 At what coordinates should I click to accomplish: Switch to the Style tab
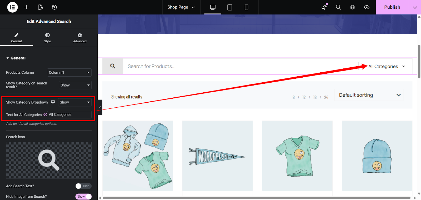47,38
